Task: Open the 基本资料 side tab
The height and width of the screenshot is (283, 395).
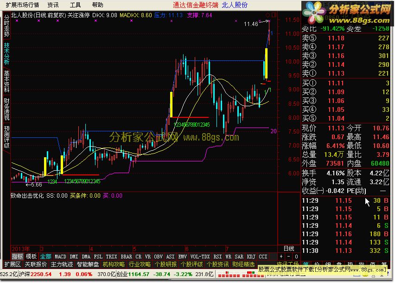Action: pos(6,81)
